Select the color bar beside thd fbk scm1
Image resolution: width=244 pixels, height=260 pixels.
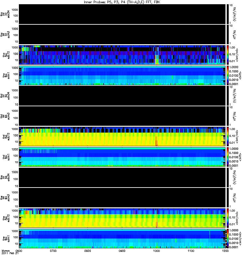coord(228,157)
